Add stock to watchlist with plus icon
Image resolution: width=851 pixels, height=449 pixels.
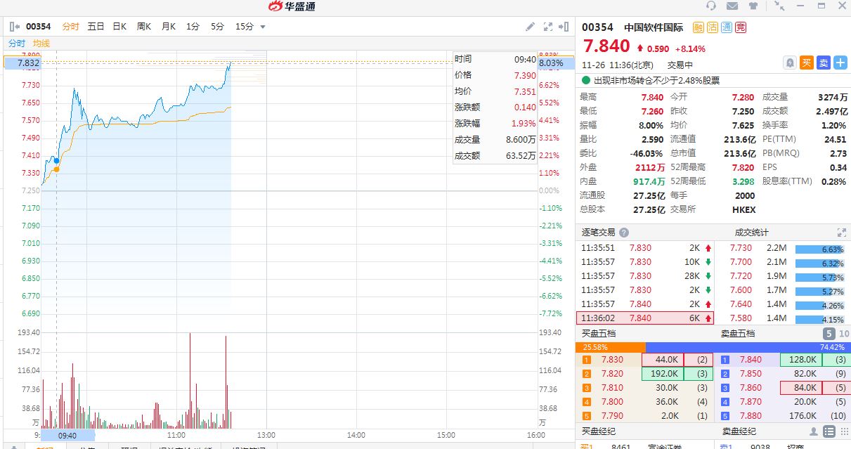(840, 63)
